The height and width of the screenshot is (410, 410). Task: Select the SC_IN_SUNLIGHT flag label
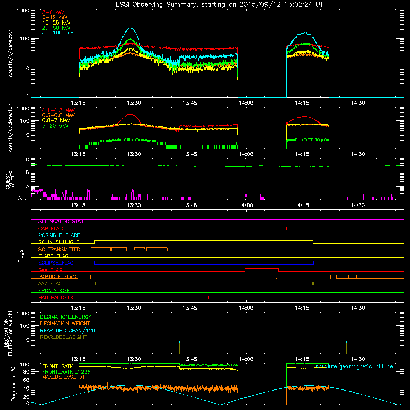59,242
